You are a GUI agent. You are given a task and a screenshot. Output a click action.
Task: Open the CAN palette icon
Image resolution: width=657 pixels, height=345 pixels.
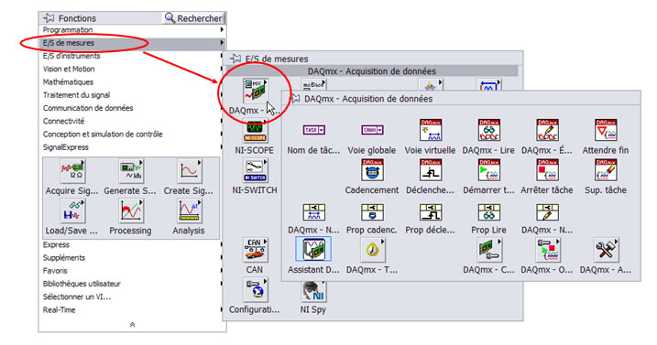click(255, 250)
